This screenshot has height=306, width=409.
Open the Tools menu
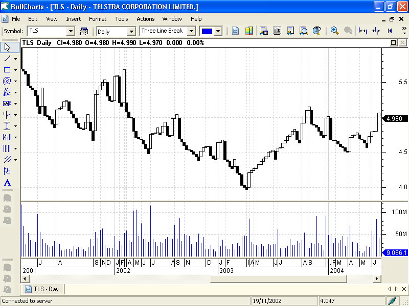[122, 19]
